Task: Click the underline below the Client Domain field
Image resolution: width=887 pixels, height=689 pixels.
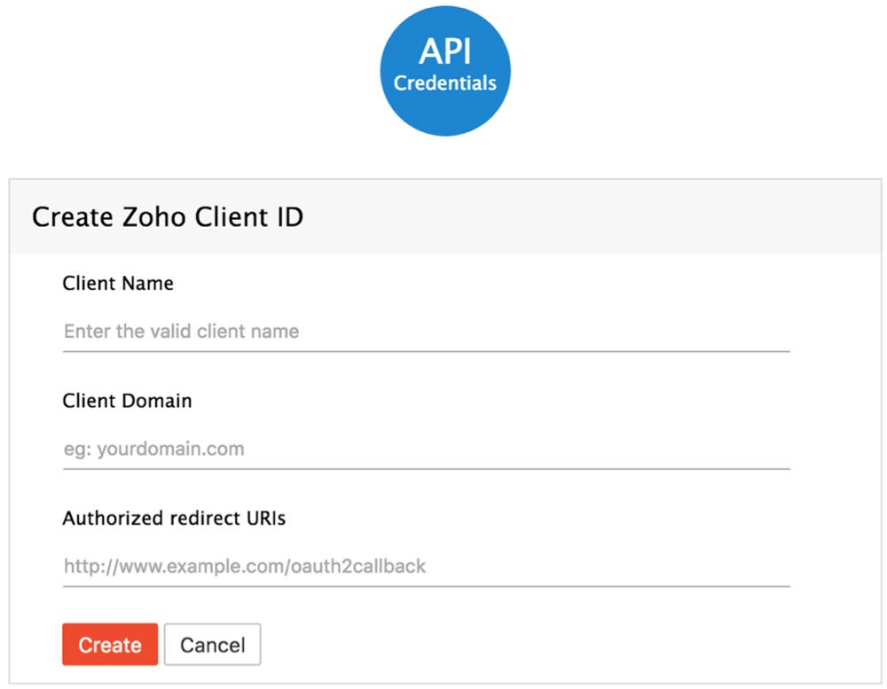Action: coord(426,468)
